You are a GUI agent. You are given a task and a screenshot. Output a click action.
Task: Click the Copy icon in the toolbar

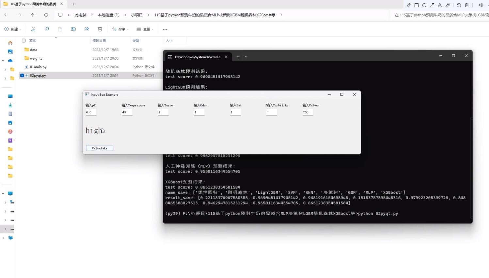click(x=46, y=29)
